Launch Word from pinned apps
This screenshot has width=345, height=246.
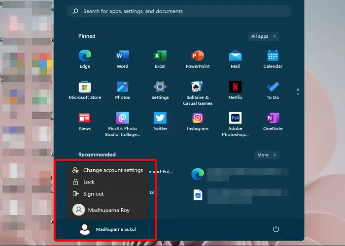(x=123, y=59)
